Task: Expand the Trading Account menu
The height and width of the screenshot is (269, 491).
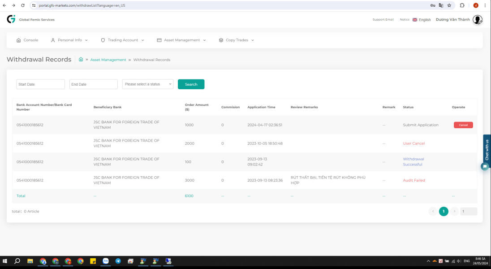Action: 122,40
